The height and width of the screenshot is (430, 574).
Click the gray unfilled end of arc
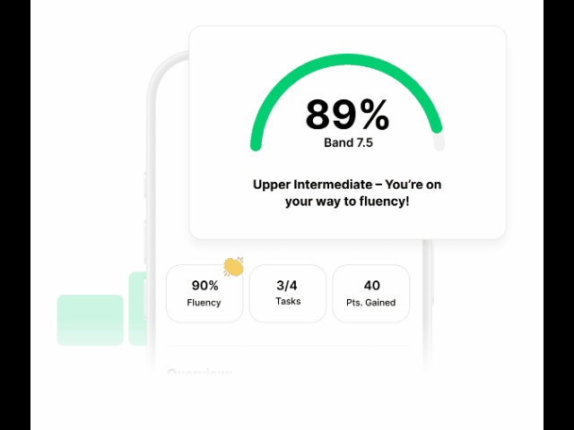439,142
